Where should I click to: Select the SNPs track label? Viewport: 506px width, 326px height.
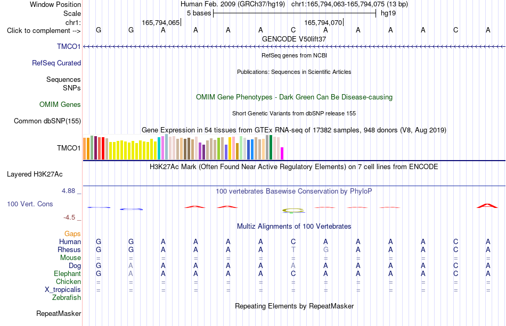click(72, 88)
